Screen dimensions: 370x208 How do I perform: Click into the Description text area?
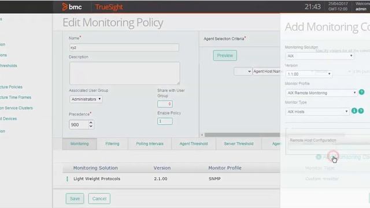[125, 73]
